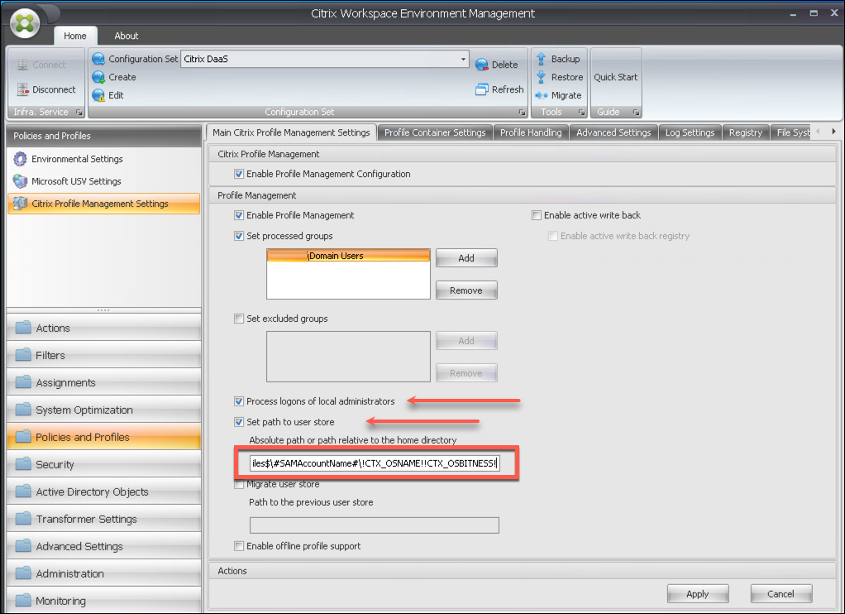
Task: Switch to the Profile Container Settings tab
Action: tap(435, 132)
